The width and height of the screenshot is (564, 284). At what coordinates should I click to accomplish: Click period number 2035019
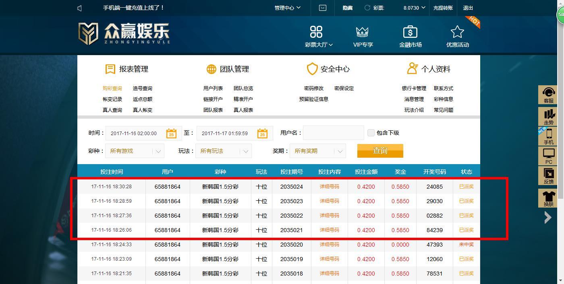coord(292,259)
